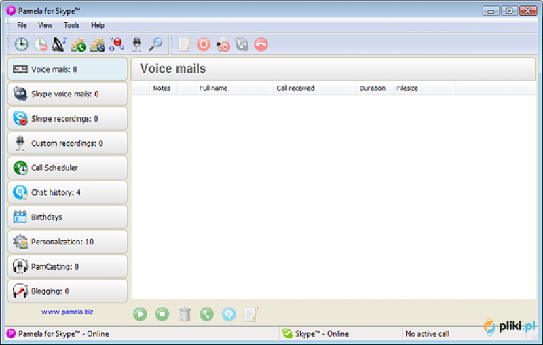Viewport: 543px width, 345px height.
Task: Click the notepad icon in top toolbar
Action: coord(185,44)
